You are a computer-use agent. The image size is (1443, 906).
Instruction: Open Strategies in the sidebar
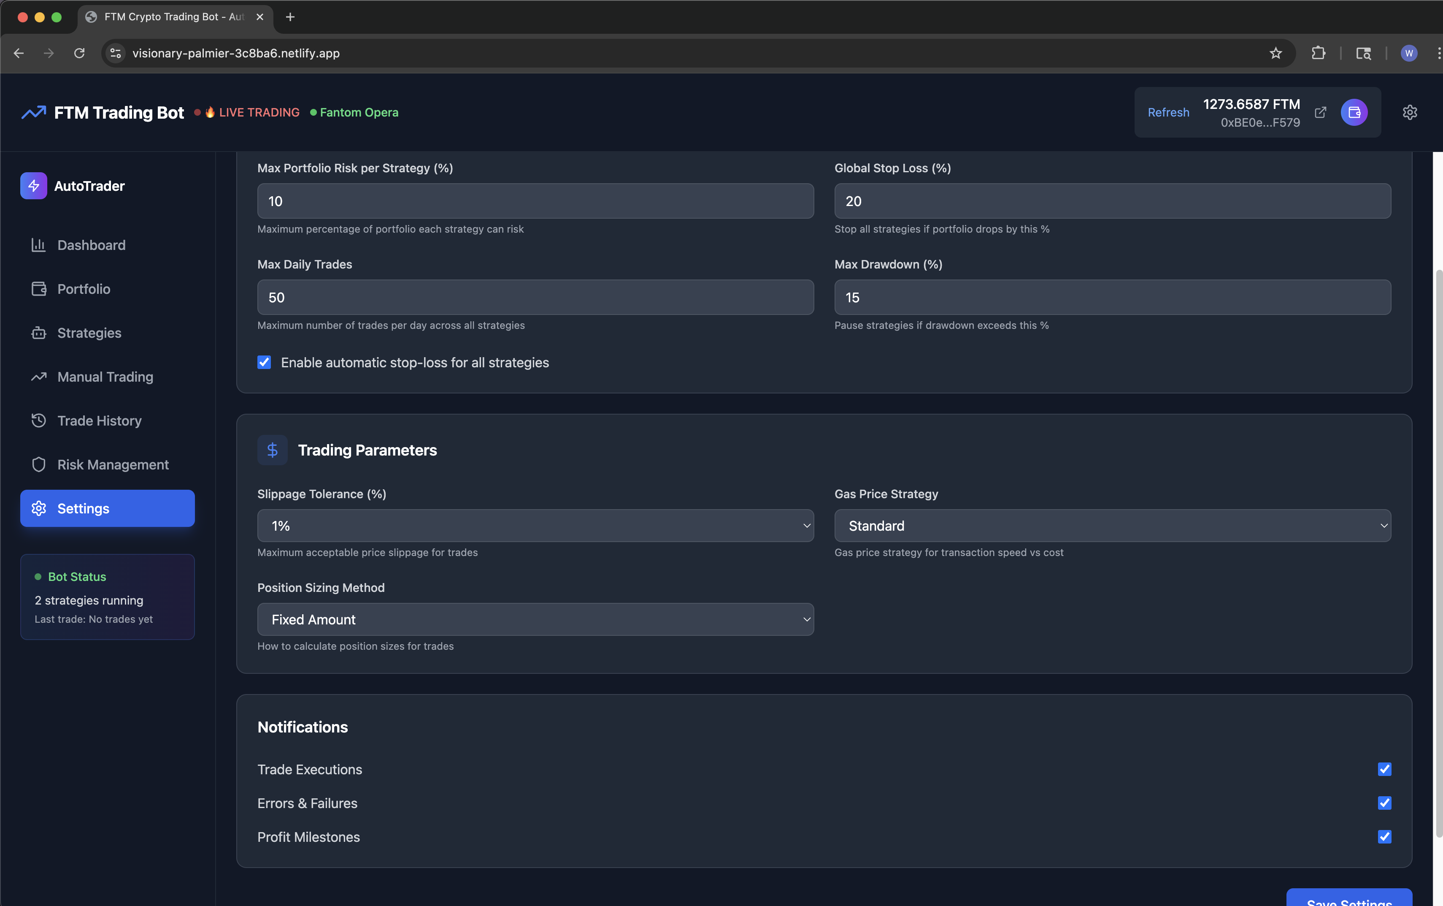click(x=89, y=333)
